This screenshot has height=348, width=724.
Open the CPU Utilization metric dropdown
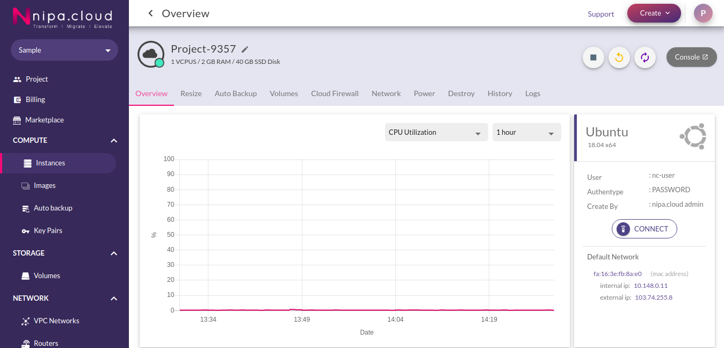(x=436, y=132)
